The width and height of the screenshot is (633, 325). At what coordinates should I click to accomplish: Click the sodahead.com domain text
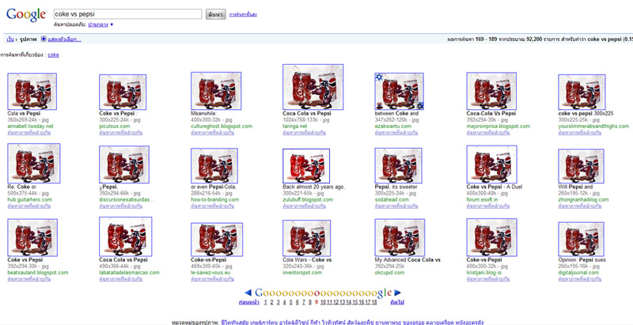[x=392, y=199]
